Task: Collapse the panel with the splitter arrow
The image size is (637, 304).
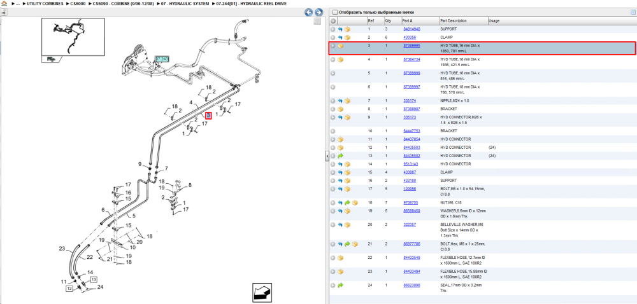Action: pos(327,156)
